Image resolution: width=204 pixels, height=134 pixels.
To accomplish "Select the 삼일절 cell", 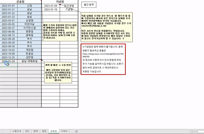I will pyautogui.click(x=29, y=20).
